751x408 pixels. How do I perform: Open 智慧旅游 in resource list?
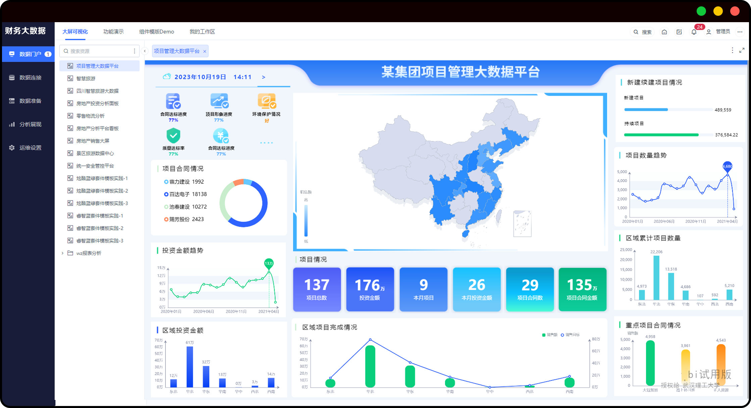[x=86, y=79]
